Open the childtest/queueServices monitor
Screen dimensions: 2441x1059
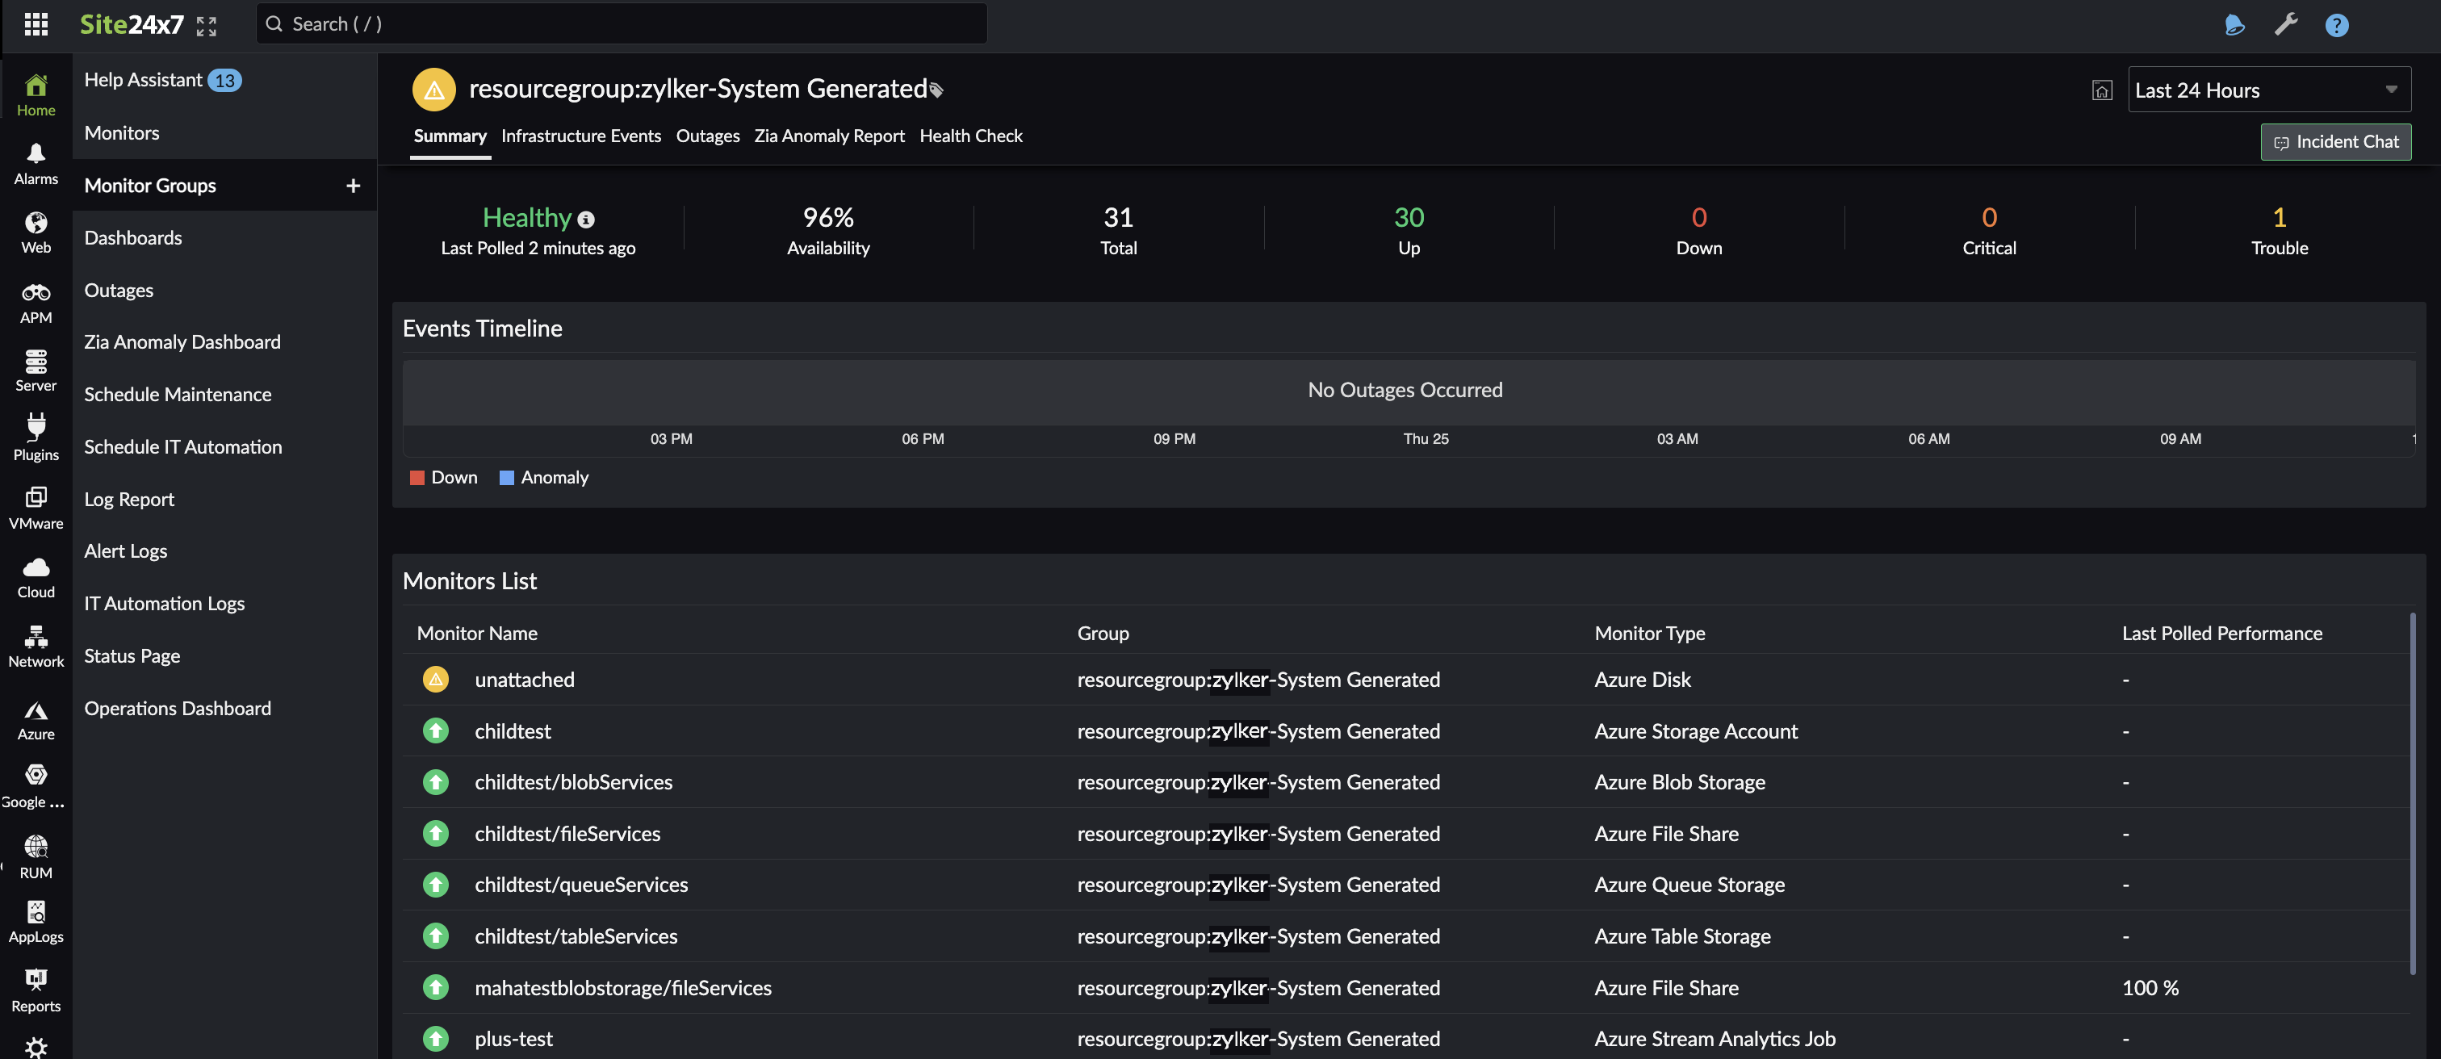pyautogui.click(x=581, y=885)
